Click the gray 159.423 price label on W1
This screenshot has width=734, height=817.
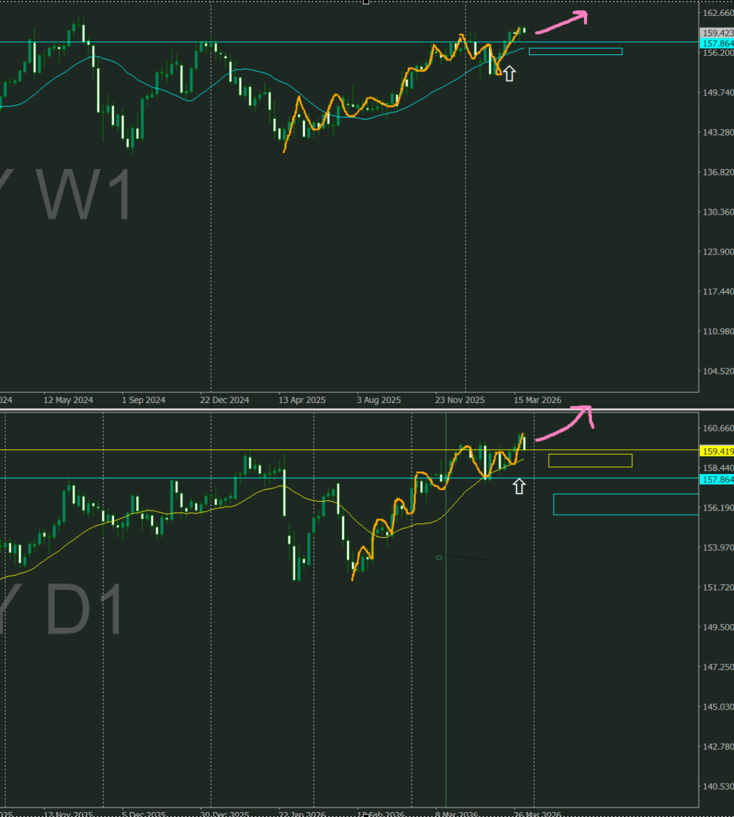pyautogui.click(x=716, y=33)
